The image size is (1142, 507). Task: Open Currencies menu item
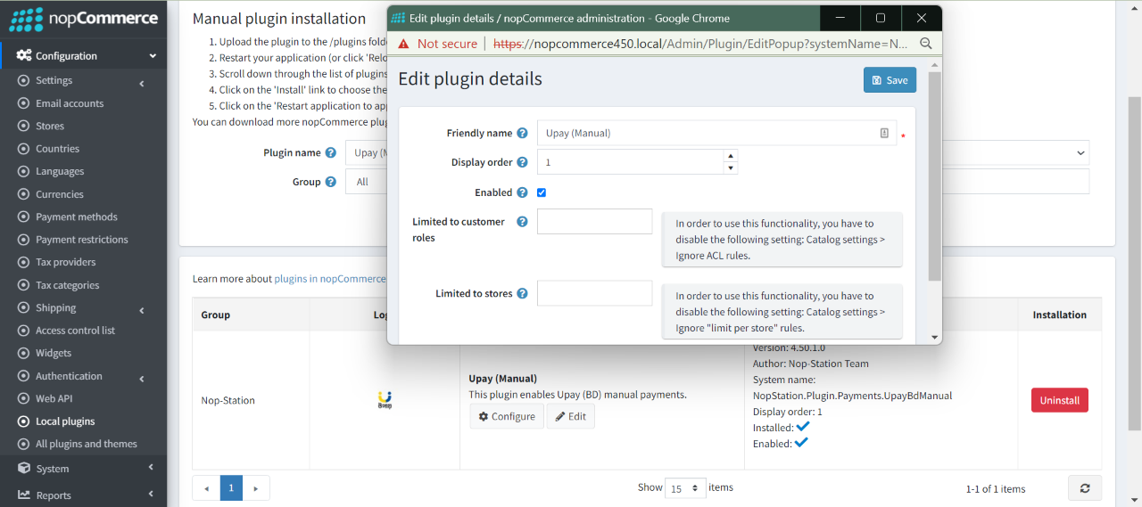[x=60, y=194]
